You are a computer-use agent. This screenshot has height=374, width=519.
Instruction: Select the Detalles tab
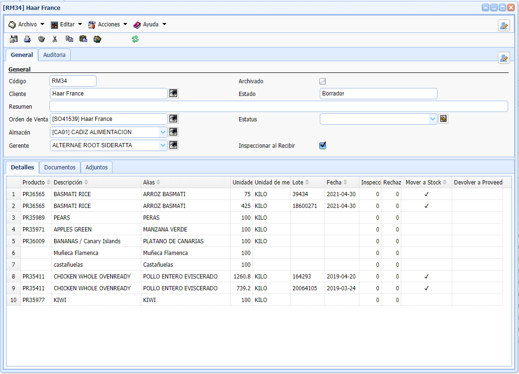23,167
